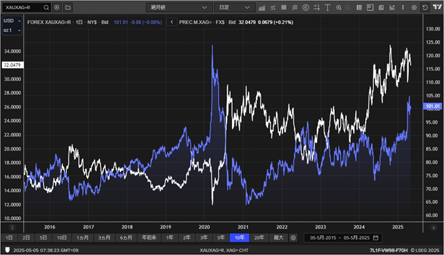Select the 3カ月 period button
The height and width of the screenshot is (255, 444).
coord(104,238)
